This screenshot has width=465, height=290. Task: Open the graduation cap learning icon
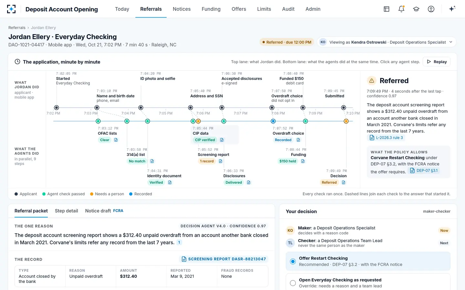[x=416, y=9]
